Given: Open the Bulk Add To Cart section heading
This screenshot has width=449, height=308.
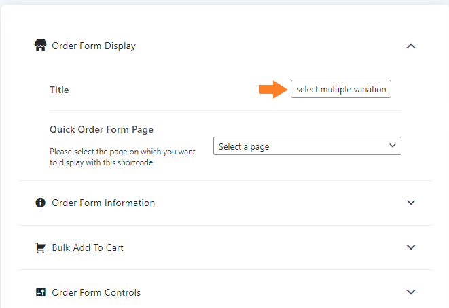Looking at the screenshot, I should click(88, 247).
